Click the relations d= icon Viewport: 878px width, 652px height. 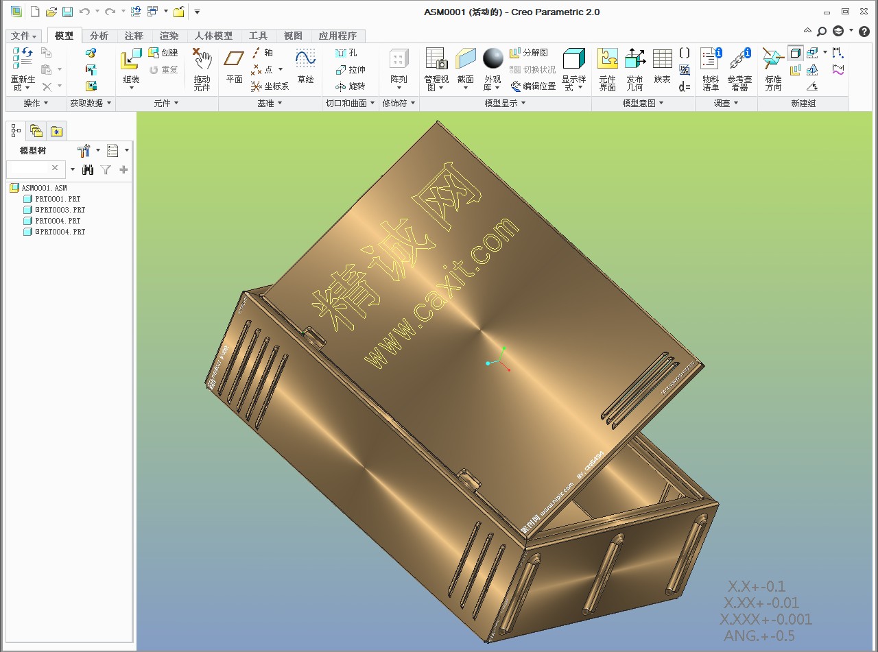coord(685,87)
